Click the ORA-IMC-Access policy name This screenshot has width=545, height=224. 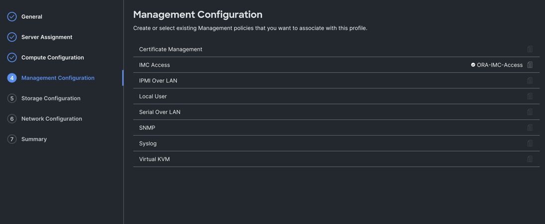[499, 65]
